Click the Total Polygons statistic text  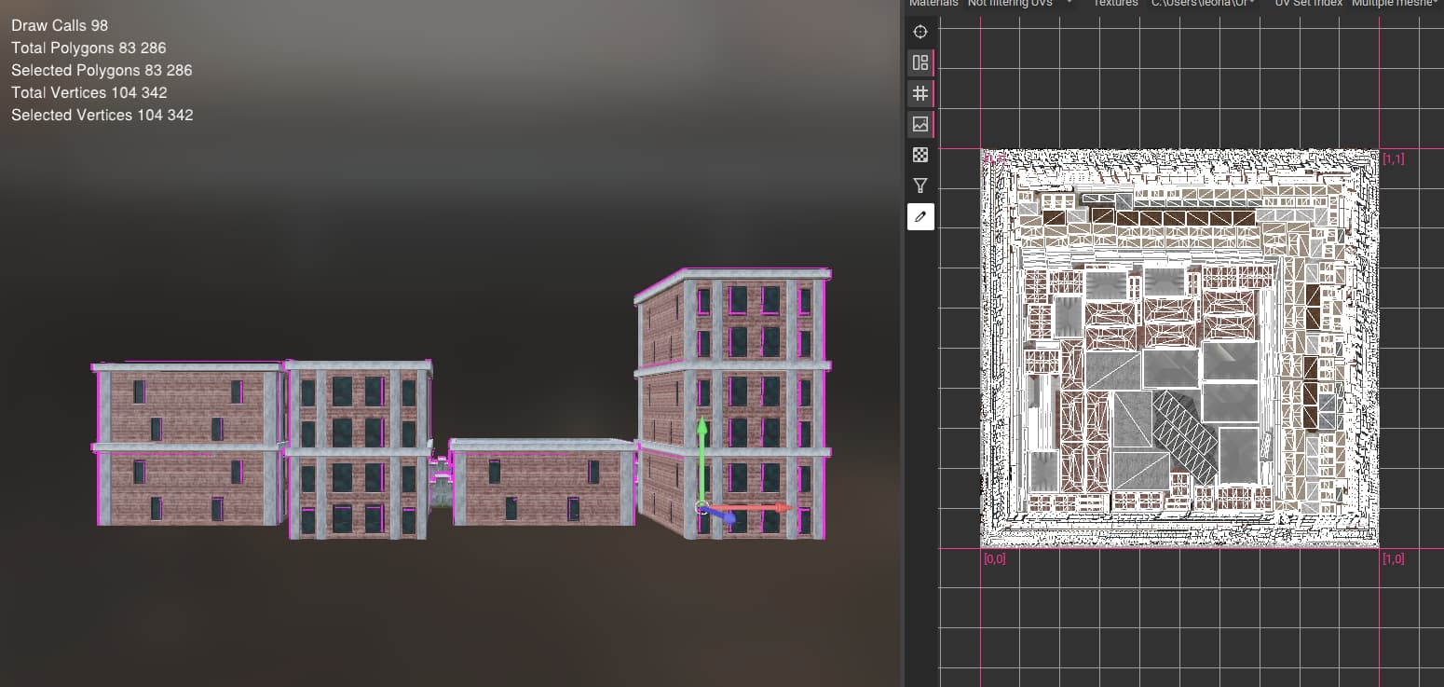click(x=89, y=48)
